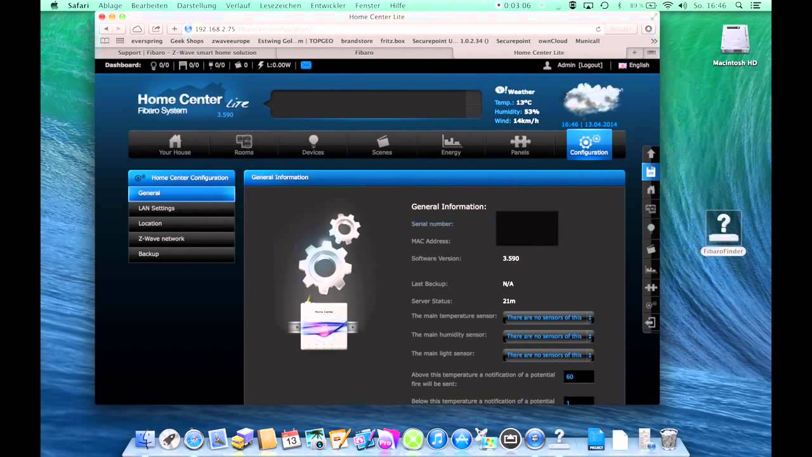Open iTunes in the Dock
Image resolution: width=812 pixels, height=457 pixels.
point(437,439)
